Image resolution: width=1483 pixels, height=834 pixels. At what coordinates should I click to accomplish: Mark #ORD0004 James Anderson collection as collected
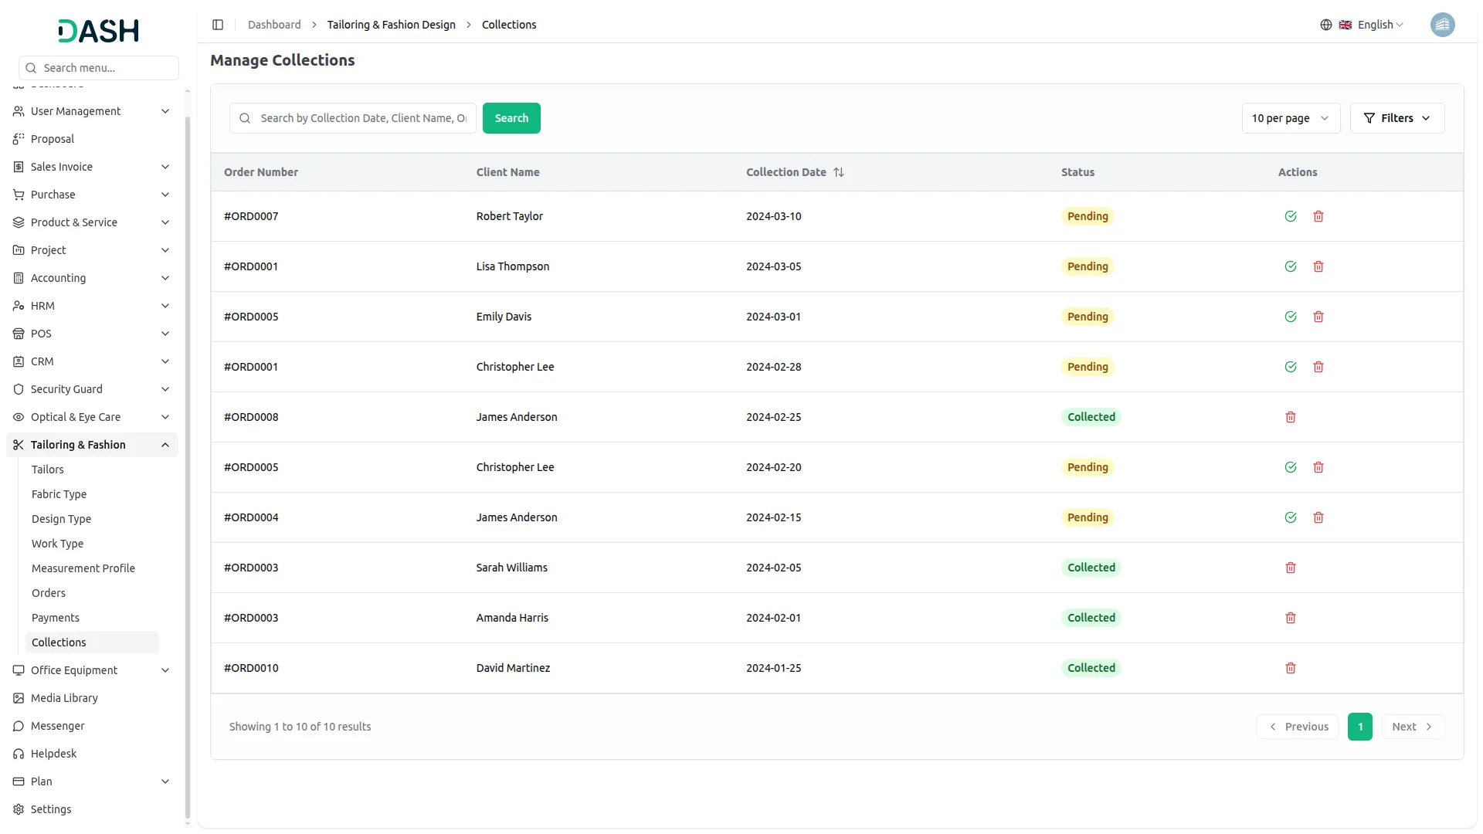point(1291,517)
